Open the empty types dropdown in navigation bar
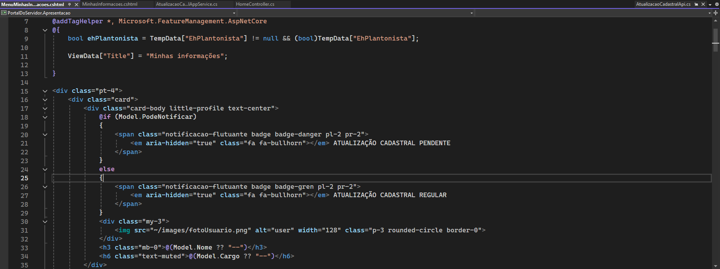Image resolution: width=720 pixels, height=269 pixels. 356,13
